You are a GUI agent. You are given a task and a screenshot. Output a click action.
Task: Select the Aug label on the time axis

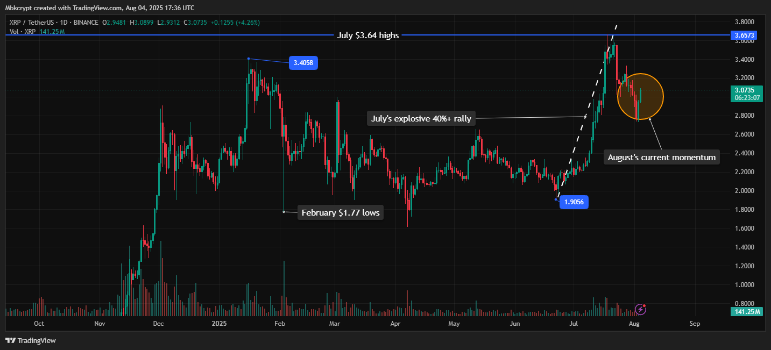(x=633, y=324)
